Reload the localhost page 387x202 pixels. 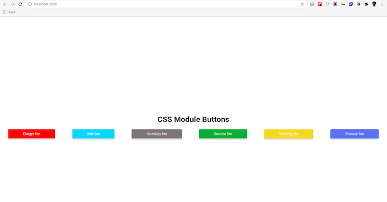(21, 4)
